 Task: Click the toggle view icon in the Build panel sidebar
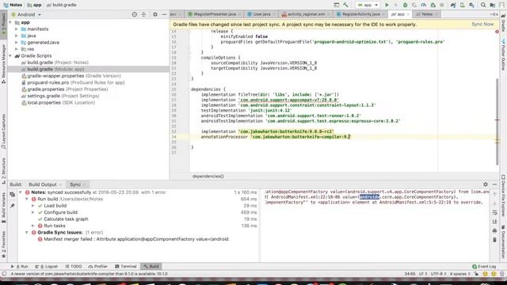pos(13,194)
